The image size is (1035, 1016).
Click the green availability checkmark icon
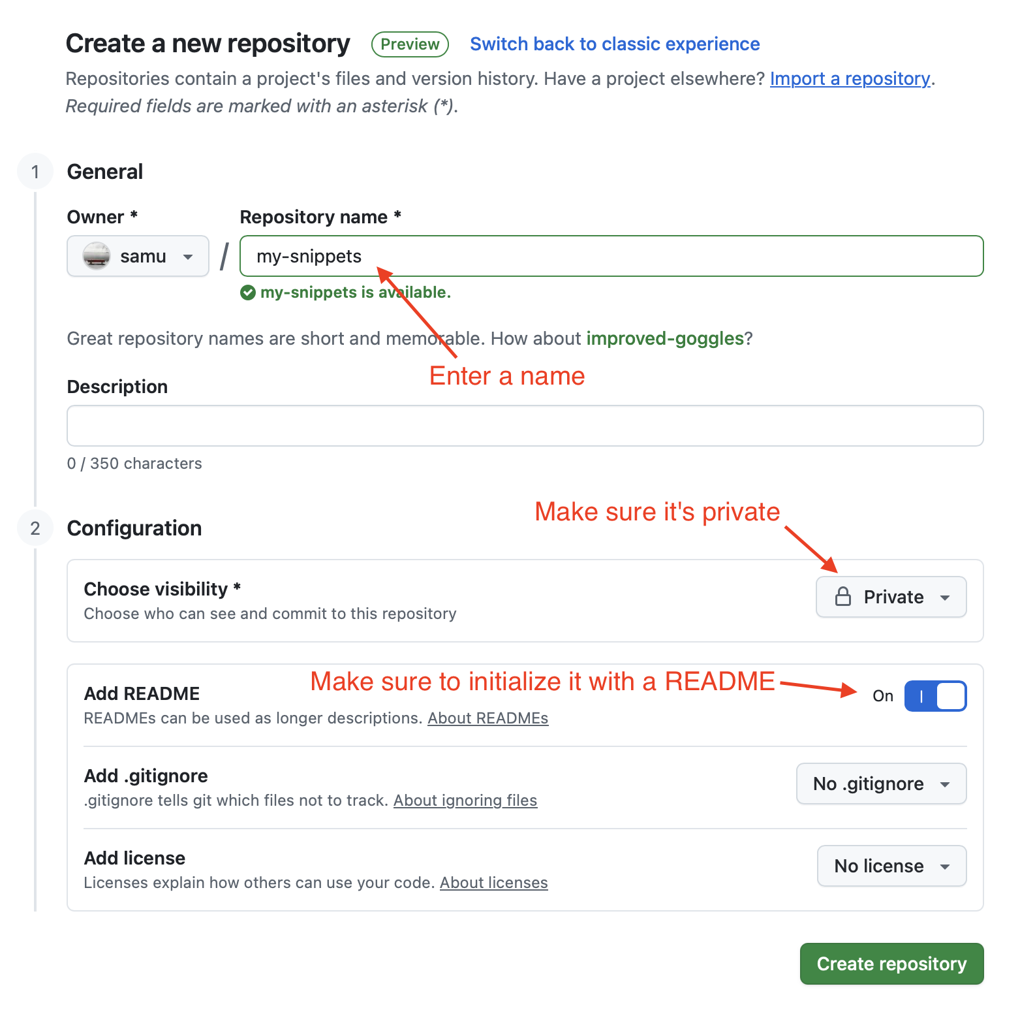coord(248,293)
